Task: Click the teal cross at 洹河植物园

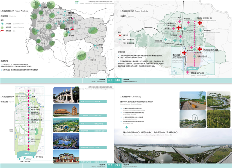Action: click(200, 30)
